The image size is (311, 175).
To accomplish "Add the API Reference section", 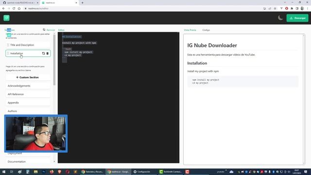I will click(28, 94).
